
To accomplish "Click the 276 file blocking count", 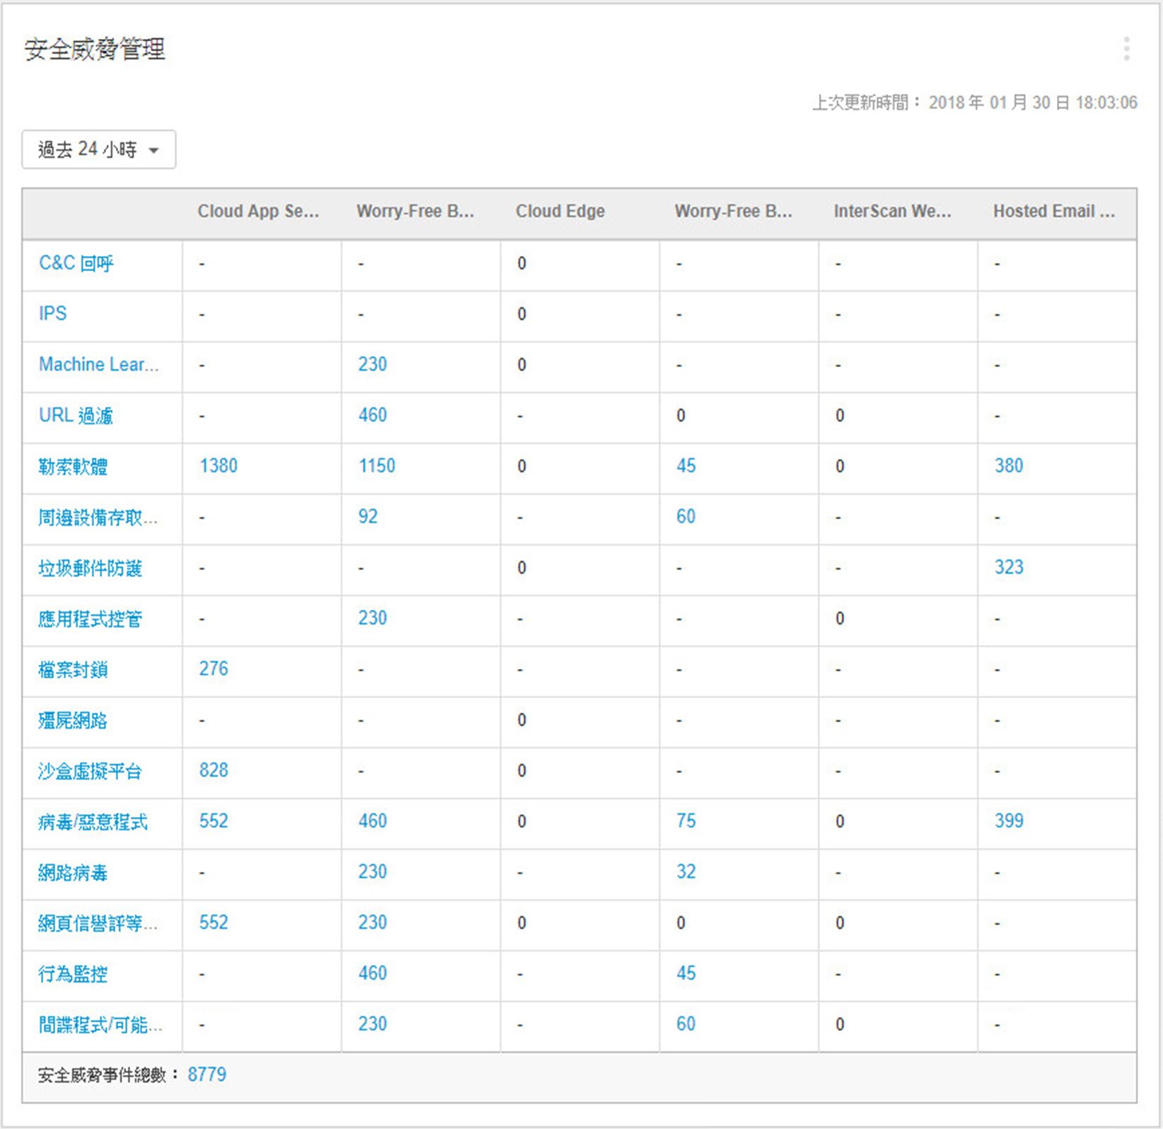I will point(213,668).
